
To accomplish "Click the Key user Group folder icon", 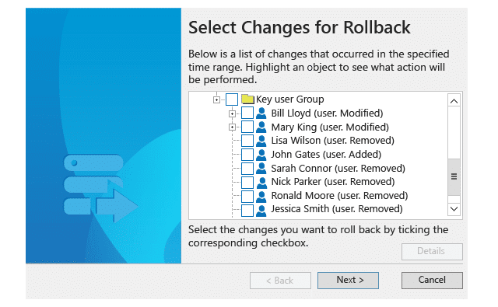I will click(x=247, y=99).
